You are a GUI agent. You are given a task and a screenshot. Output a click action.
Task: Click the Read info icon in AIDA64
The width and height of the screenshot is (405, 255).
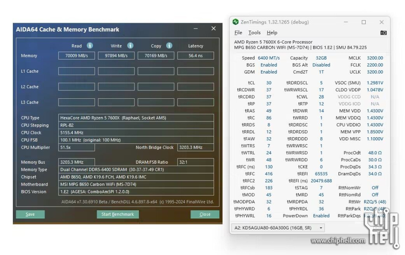[x=90, y=45]
